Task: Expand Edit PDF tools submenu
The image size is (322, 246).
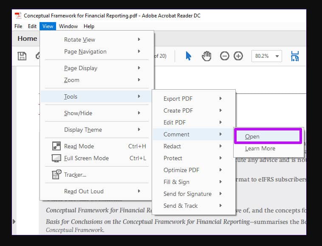Action: (193, 122)
